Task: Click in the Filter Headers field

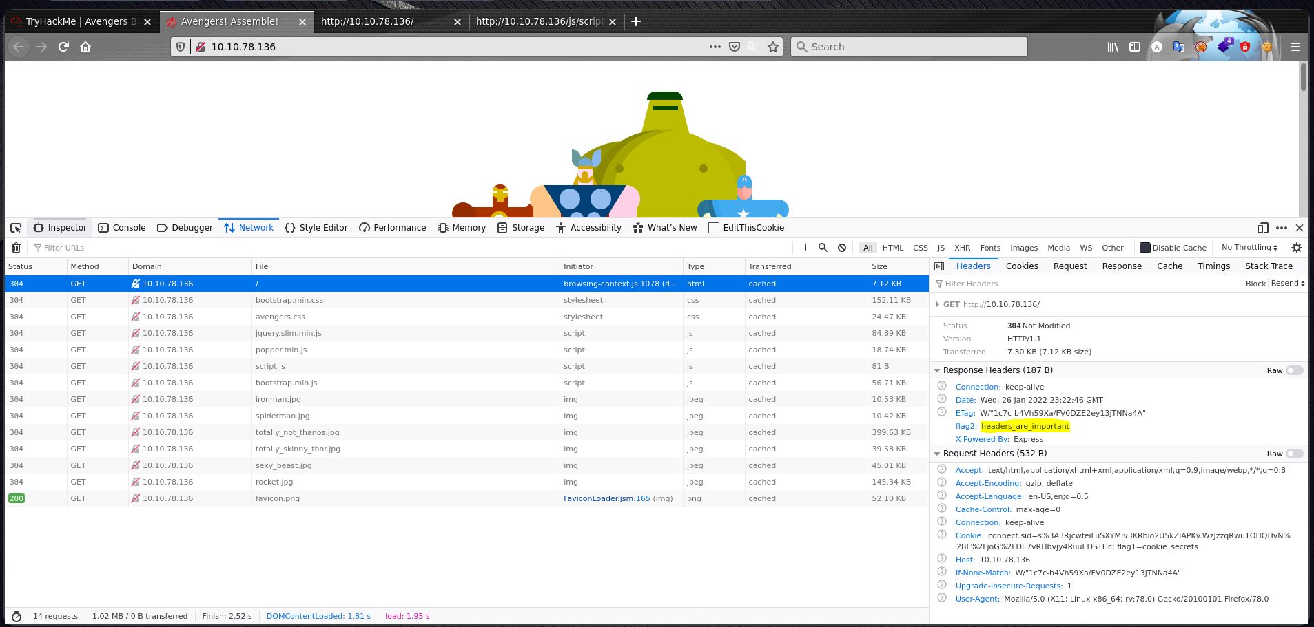Action: pos(1087,284)
